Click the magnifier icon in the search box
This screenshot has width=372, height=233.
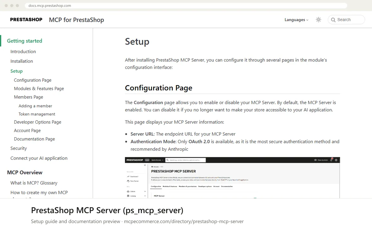pyautogui.click(x=333, y=20)
